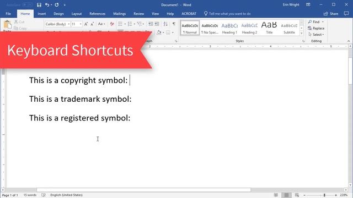Switch to the Insert ribbon tab
This screenshot has height=198, width=353.
point(42,14)
